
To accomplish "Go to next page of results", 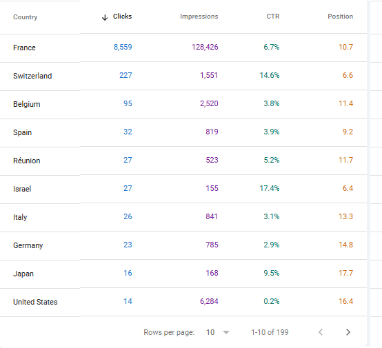I will (348, 332).
